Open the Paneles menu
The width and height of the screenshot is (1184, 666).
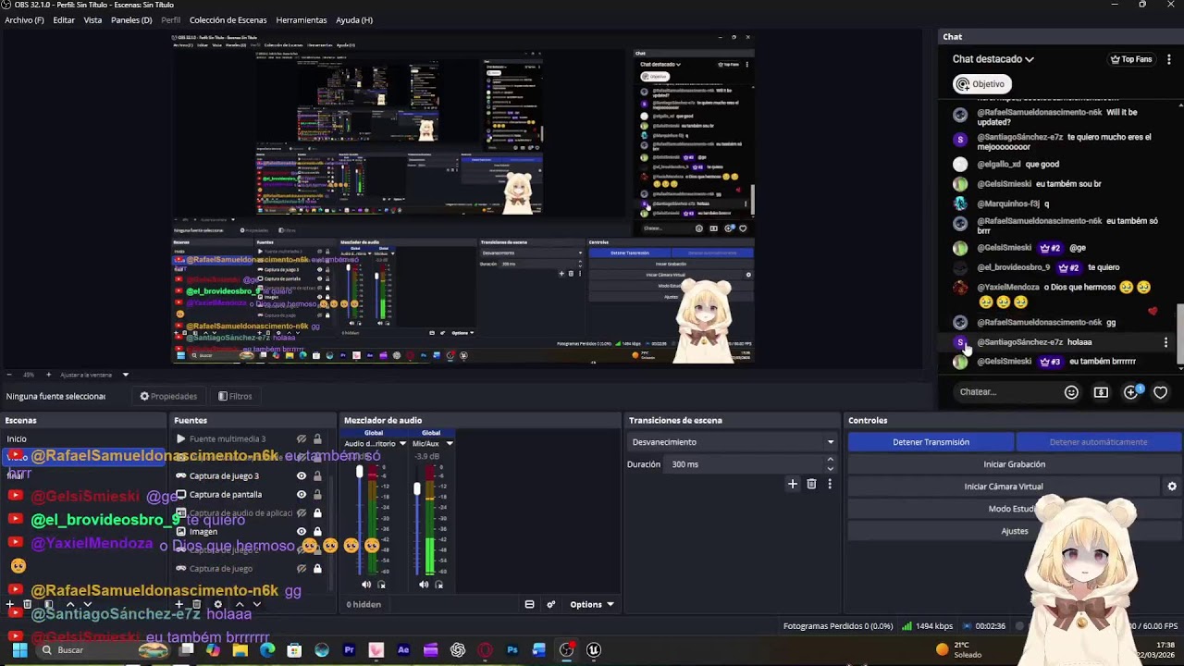pos(131,20)
